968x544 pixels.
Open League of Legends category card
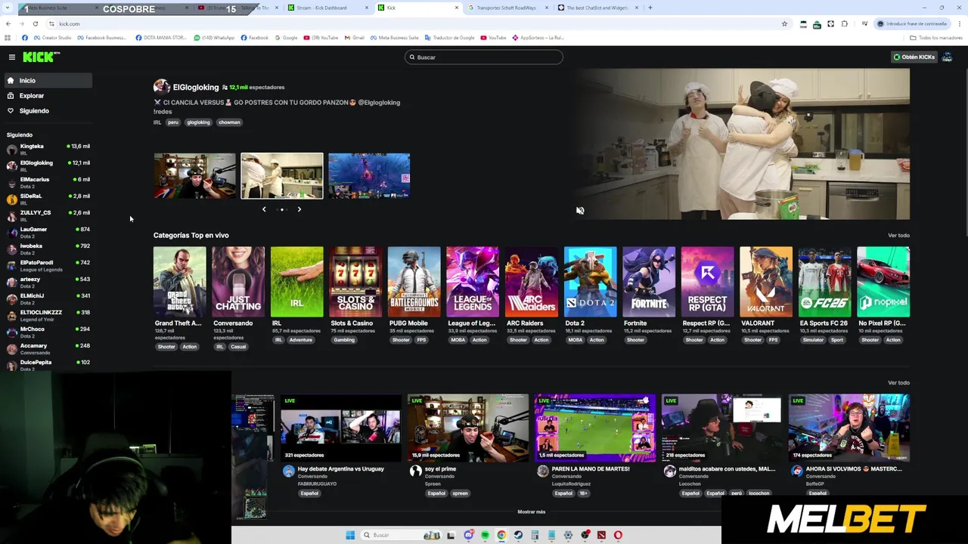(473, 282)
